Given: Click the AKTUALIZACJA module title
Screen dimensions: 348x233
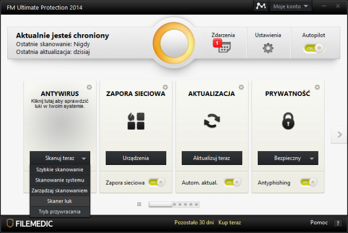Looking at the screenshot, I should tap(212, 93).
